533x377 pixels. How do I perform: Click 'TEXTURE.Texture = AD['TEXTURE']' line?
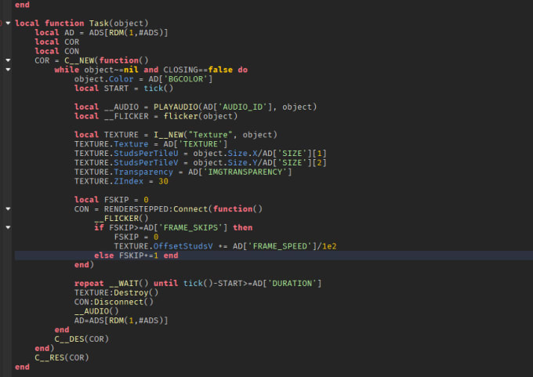[151, 144]
